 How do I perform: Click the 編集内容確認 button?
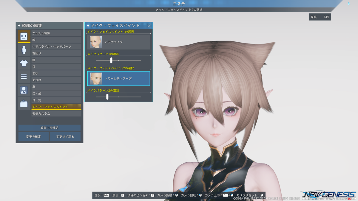[50, 128]
